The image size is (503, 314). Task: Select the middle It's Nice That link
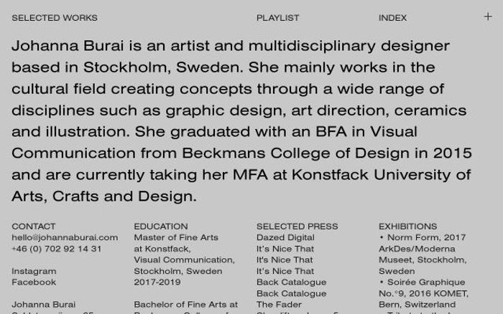coord(285,260)
